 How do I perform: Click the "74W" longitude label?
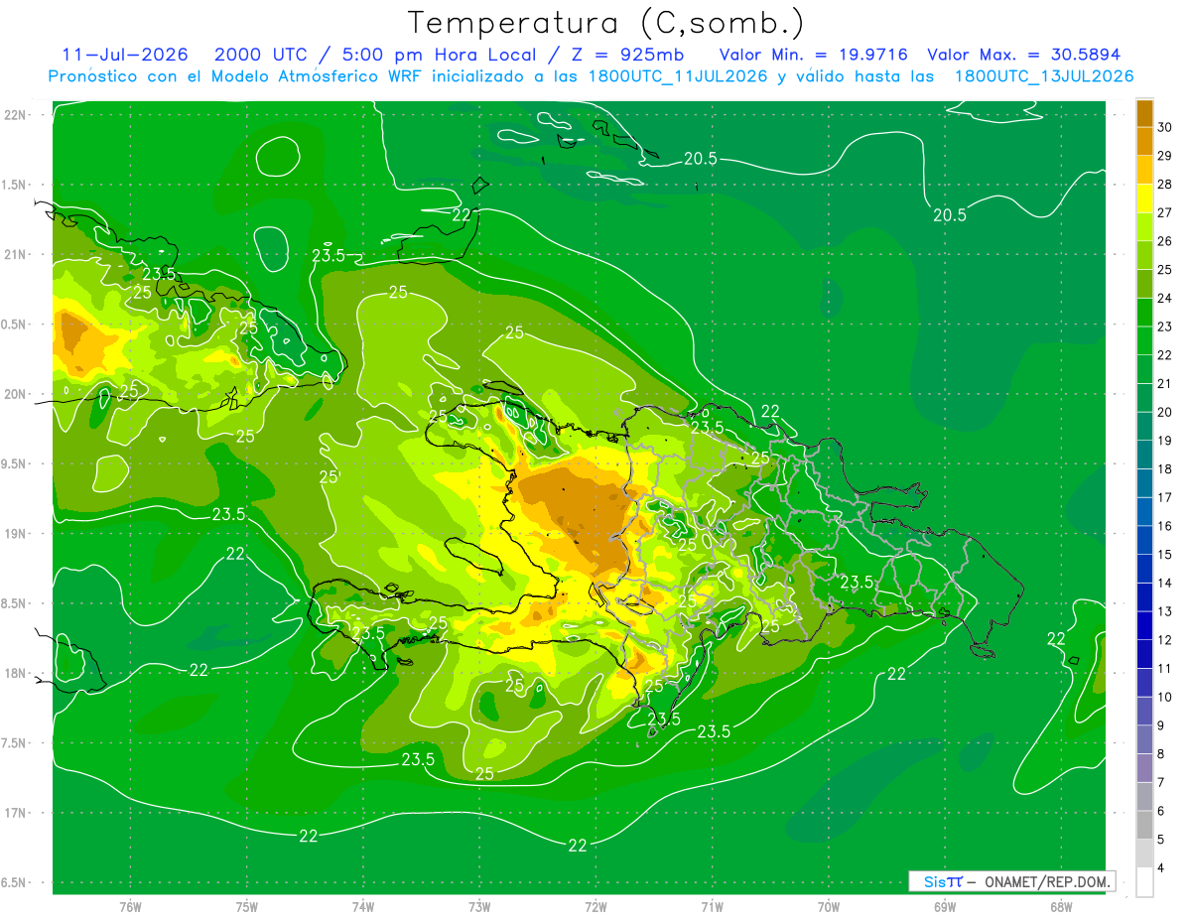pos(363,907)
